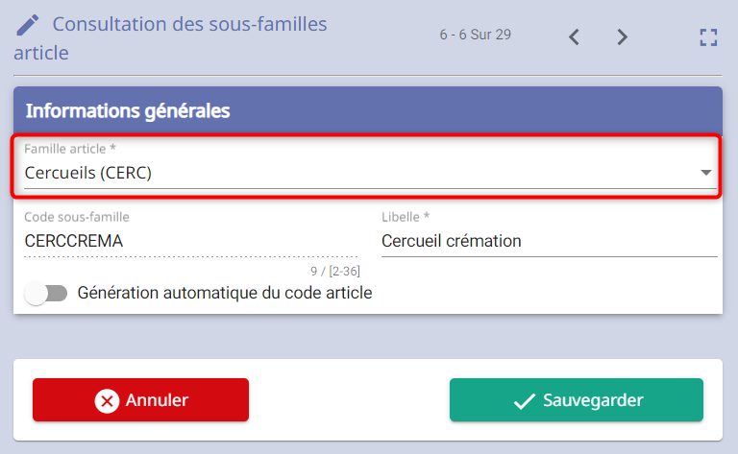Click the Informations générales section header

coord(368,111)
